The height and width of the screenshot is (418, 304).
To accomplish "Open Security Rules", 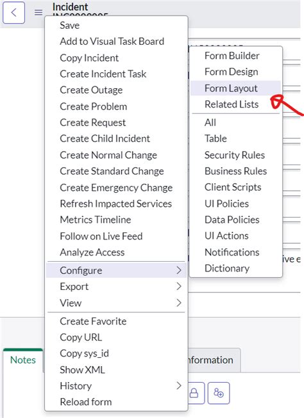I will 235,155.
